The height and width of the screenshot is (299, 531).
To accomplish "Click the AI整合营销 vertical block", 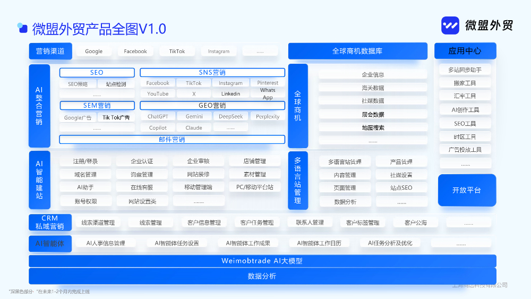I will [x=39, y=106].
